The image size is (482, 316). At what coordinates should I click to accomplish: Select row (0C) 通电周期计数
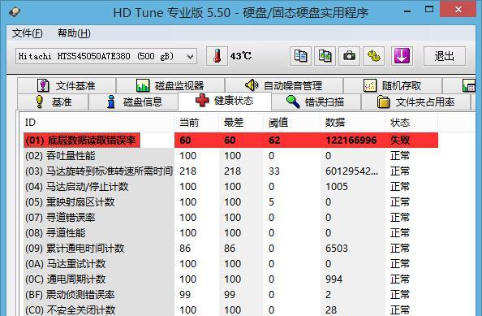pos(230,279)
